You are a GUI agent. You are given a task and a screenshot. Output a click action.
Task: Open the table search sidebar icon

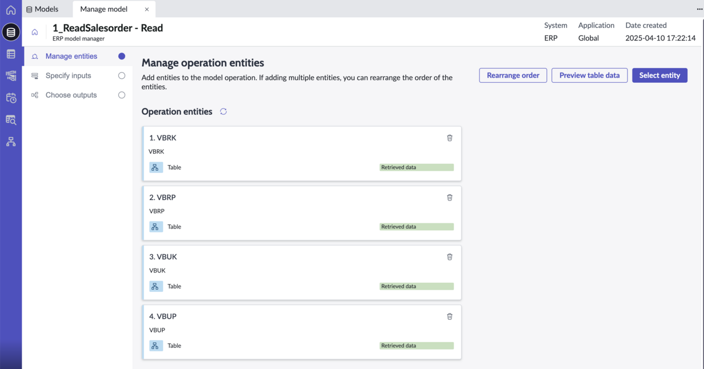click(x=11, y=120)
